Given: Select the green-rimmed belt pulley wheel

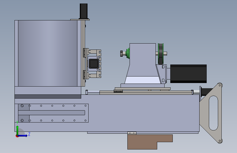Looking at the screenshot, I should pos(161,54).
